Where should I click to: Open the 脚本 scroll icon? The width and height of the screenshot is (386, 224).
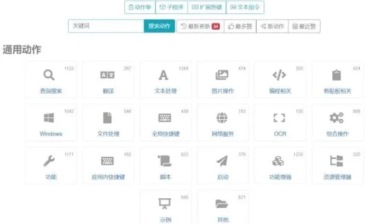coord(164,161)
